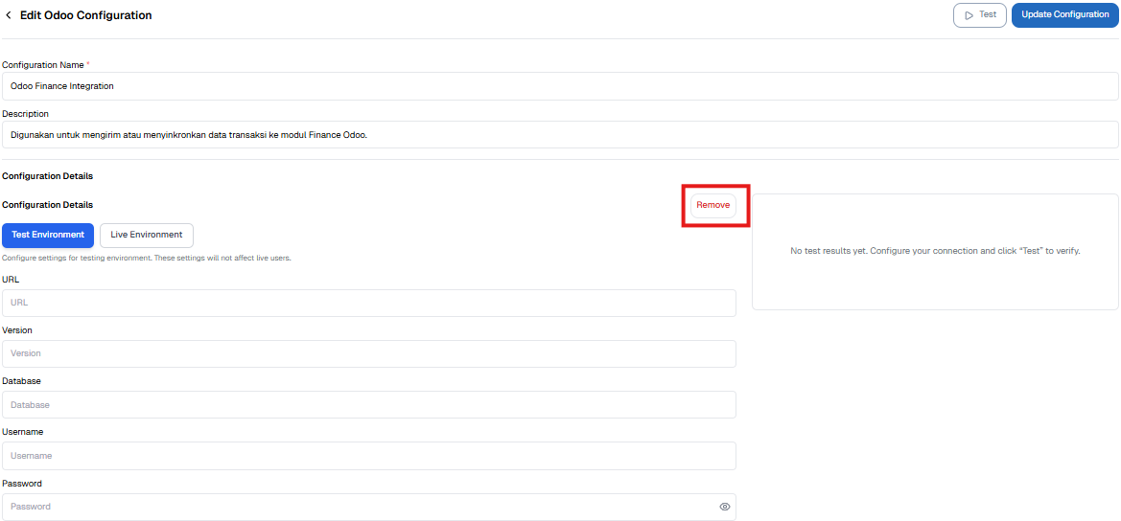Viewport: 1121px width, 521px height.
Task: Click into the Username input field
Action: tap(369, 455)
